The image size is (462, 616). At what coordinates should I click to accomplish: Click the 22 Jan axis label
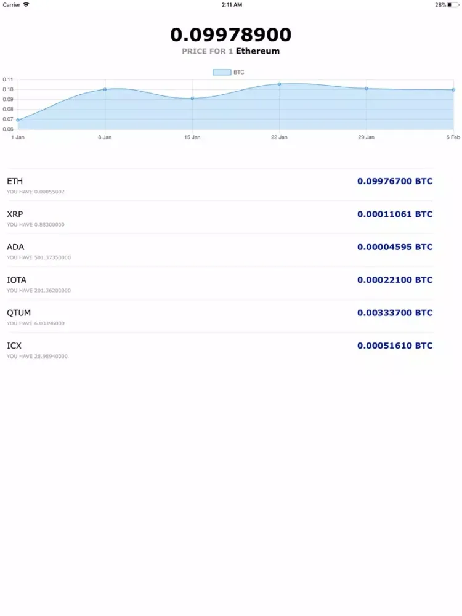point(279,137)
